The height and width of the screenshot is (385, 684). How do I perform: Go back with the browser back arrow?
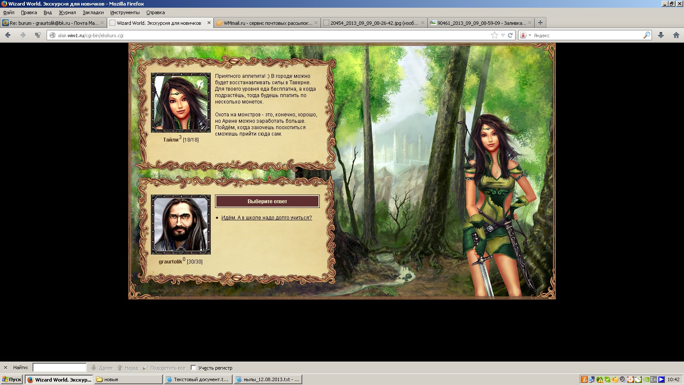click(x=8, y=35)
